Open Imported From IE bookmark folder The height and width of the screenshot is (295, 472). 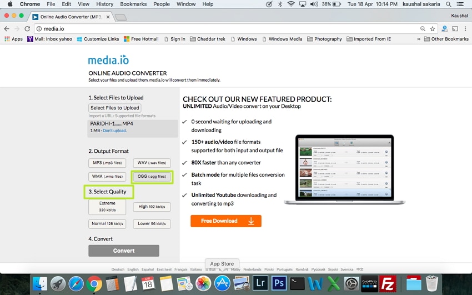coord(369,39)
